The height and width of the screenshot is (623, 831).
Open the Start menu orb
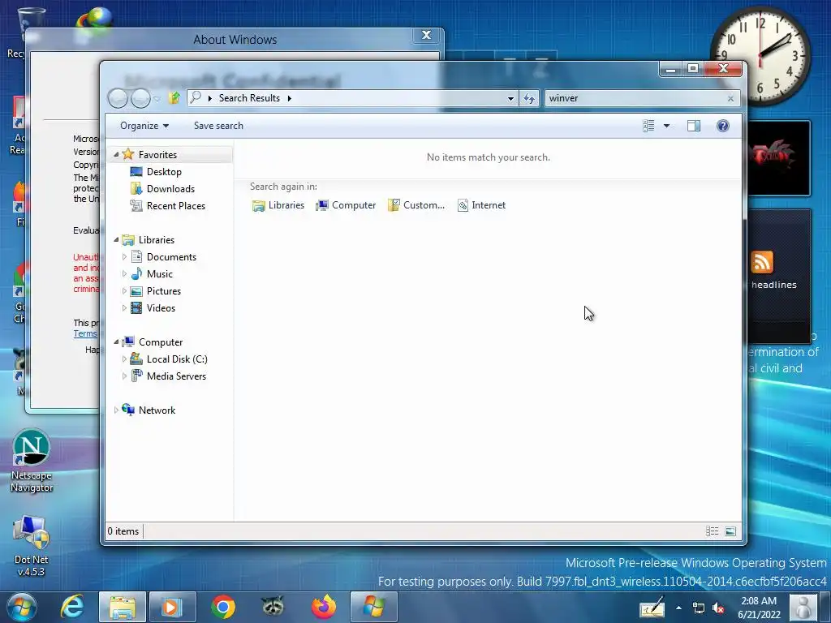[22, 607]
